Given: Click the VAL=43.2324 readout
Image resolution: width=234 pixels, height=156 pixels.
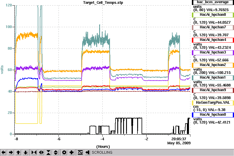Looking at the screenshot, I should tap(220, 48).
